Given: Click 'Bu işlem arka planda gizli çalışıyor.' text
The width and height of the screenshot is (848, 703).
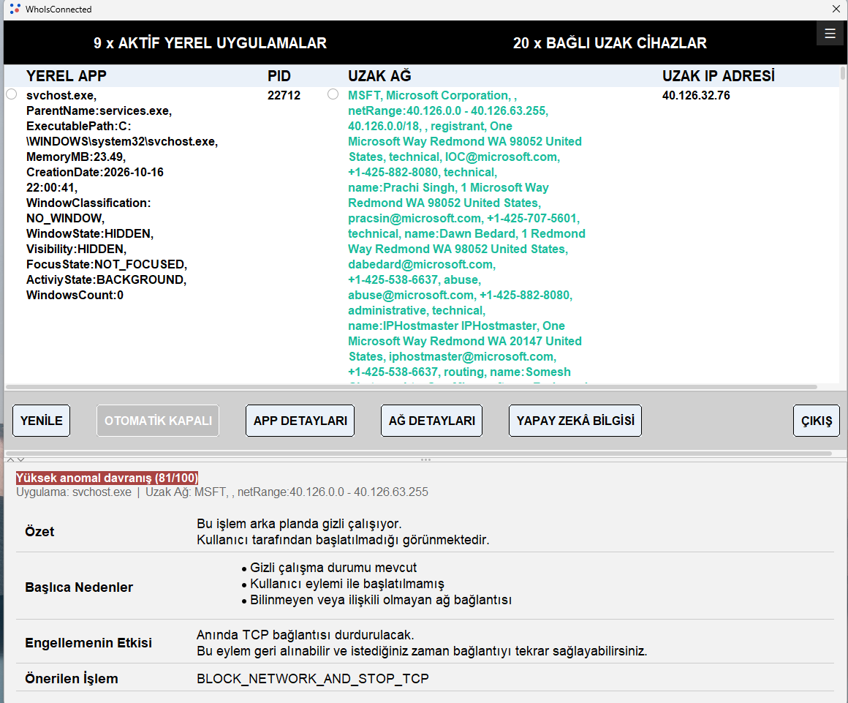Looking at the screenshot, I should coord(299,524).
